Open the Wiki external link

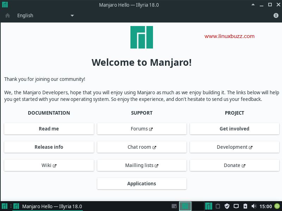coord(49,165)
